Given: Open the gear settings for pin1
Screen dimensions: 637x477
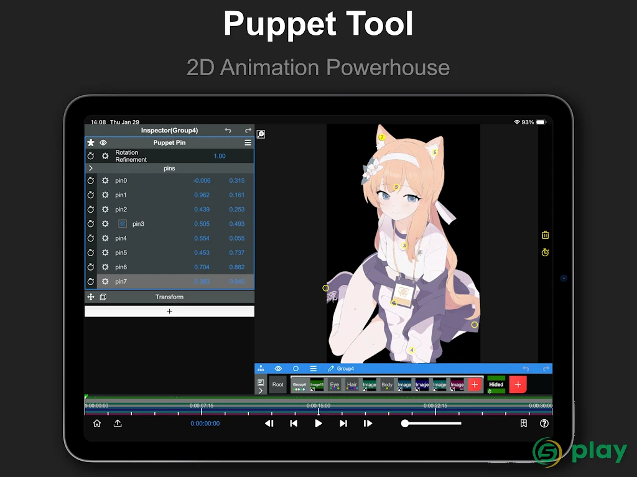Looking at the screenshot, I should point(105,195).
